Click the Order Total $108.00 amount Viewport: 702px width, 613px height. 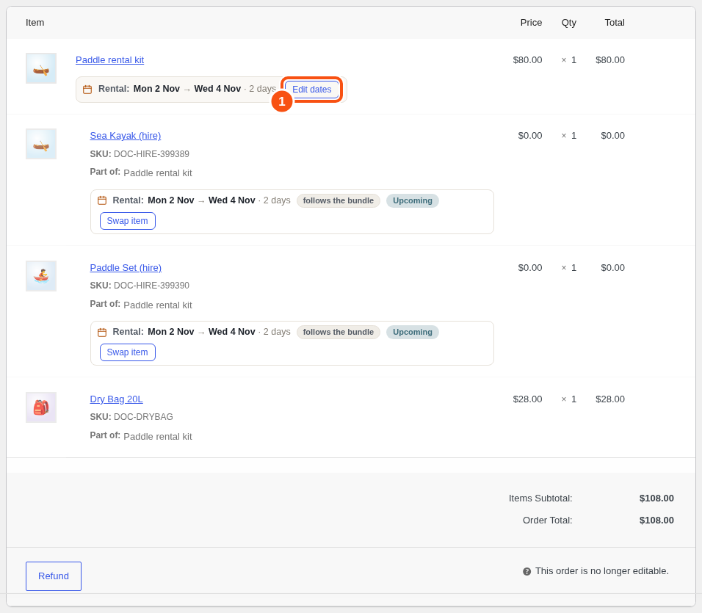point(656,520)
